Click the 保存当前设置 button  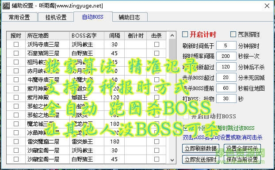coord(242,159)
